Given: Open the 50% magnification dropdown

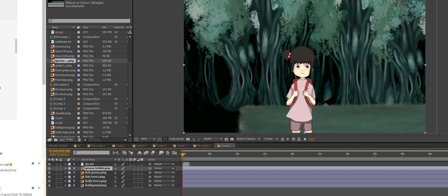Looking at the screenshot, I should [148, 139].
